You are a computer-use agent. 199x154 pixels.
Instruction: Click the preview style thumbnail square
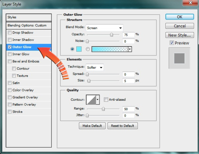179,58
